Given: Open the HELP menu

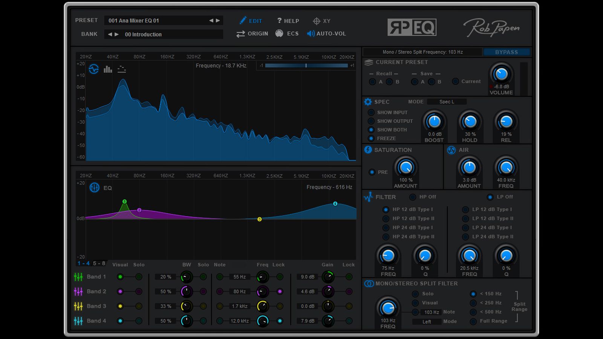Looking at the screenshot, I should [288, 21].
